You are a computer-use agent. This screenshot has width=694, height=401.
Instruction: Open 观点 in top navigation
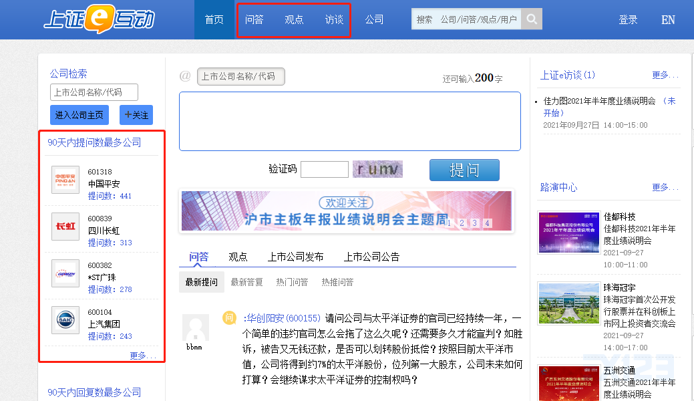tap(294, 19)
